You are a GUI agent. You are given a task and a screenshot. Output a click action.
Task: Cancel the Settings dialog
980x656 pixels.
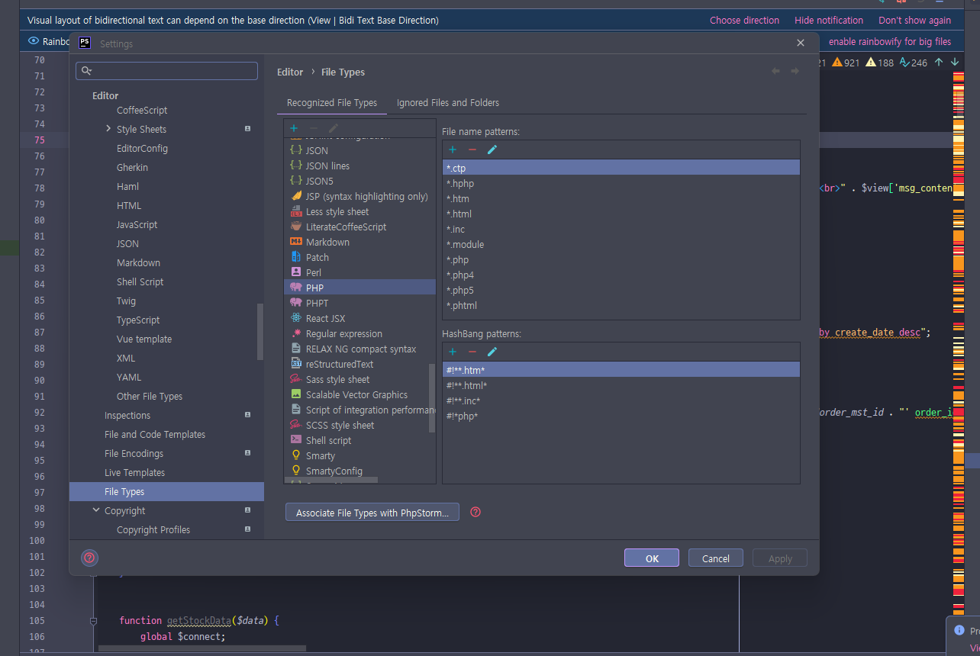[716, 558]
